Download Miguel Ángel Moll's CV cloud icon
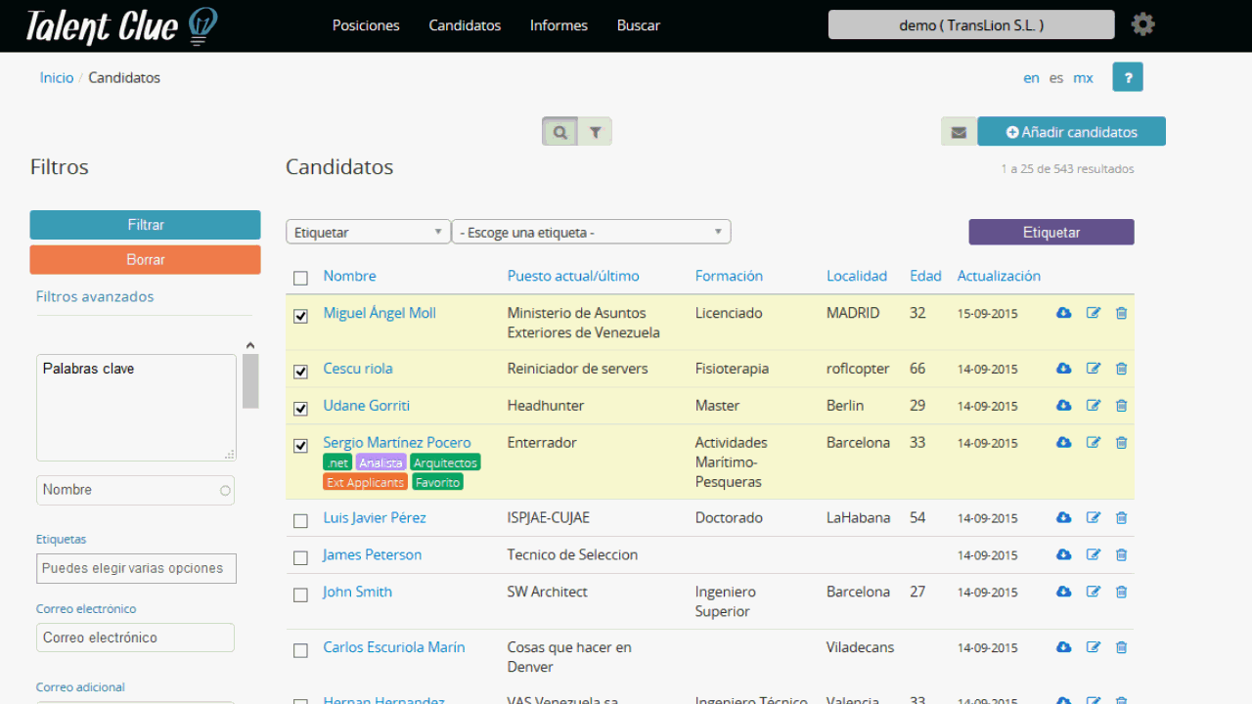The image size is (1252, 704). pos(1063,313)
